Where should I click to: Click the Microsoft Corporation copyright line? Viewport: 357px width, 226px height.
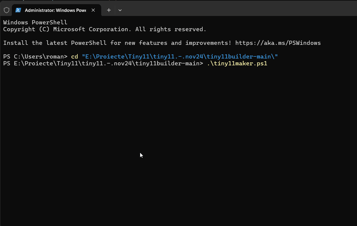click(x=105, y=29)
